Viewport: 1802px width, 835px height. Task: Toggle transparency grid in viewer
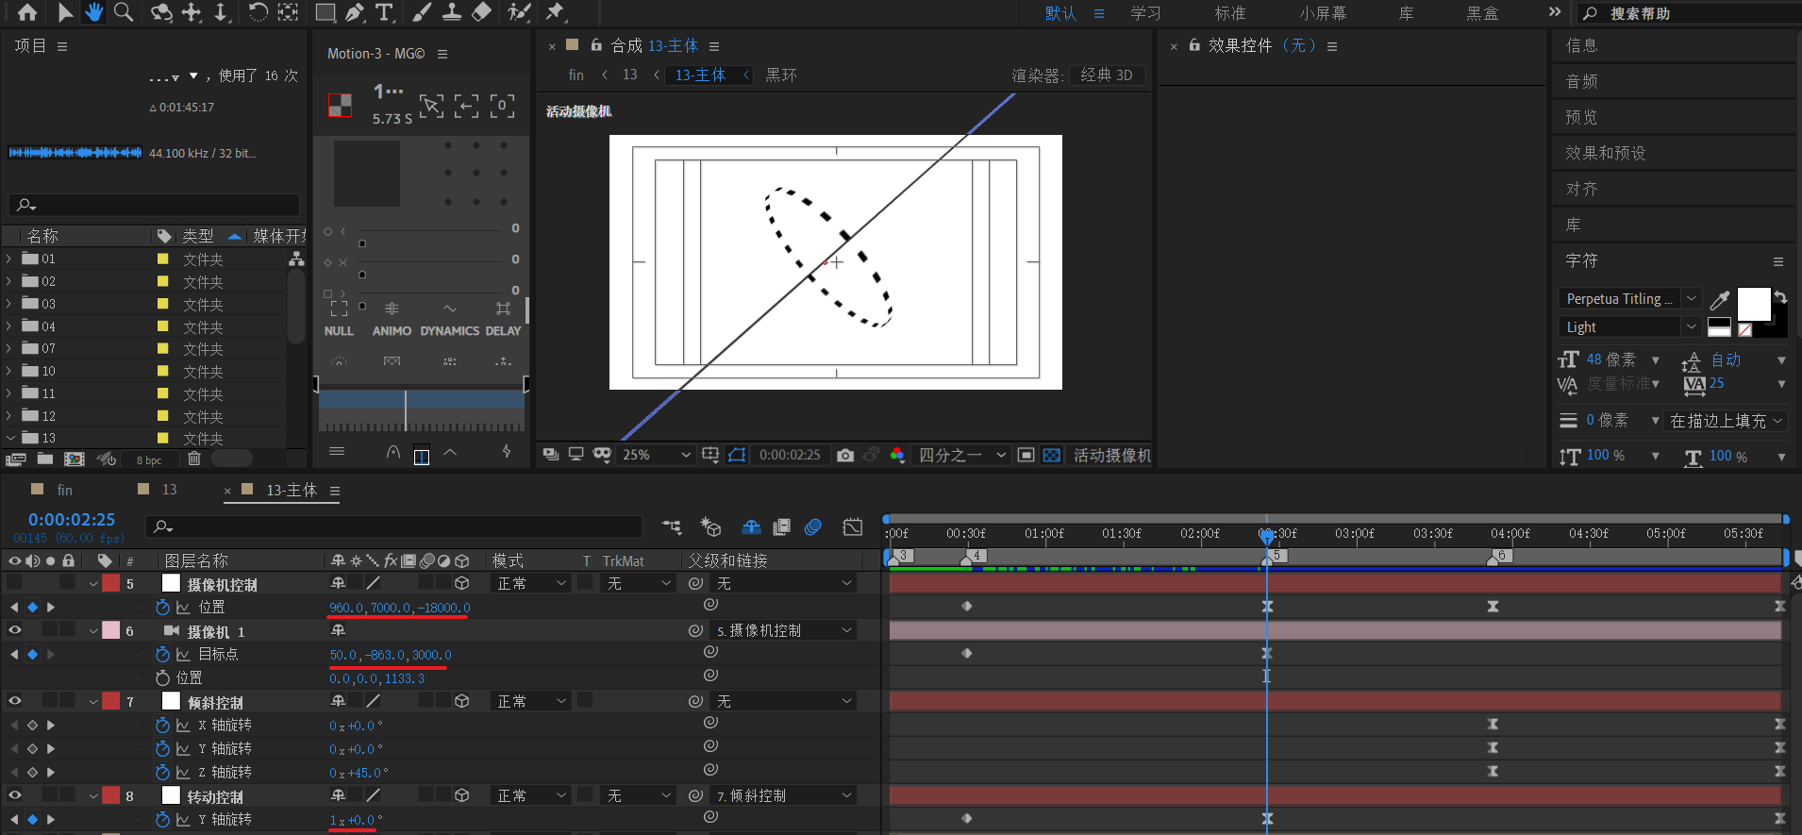coord(1051,455)
